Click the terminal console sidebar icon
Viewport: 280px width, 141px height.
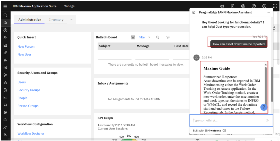pos(5,105)
